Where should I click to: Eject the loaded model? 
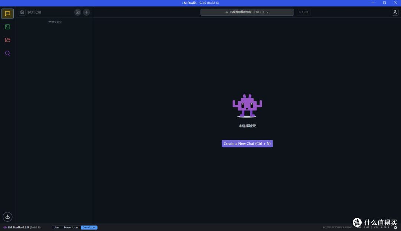[x=303, y=12]
